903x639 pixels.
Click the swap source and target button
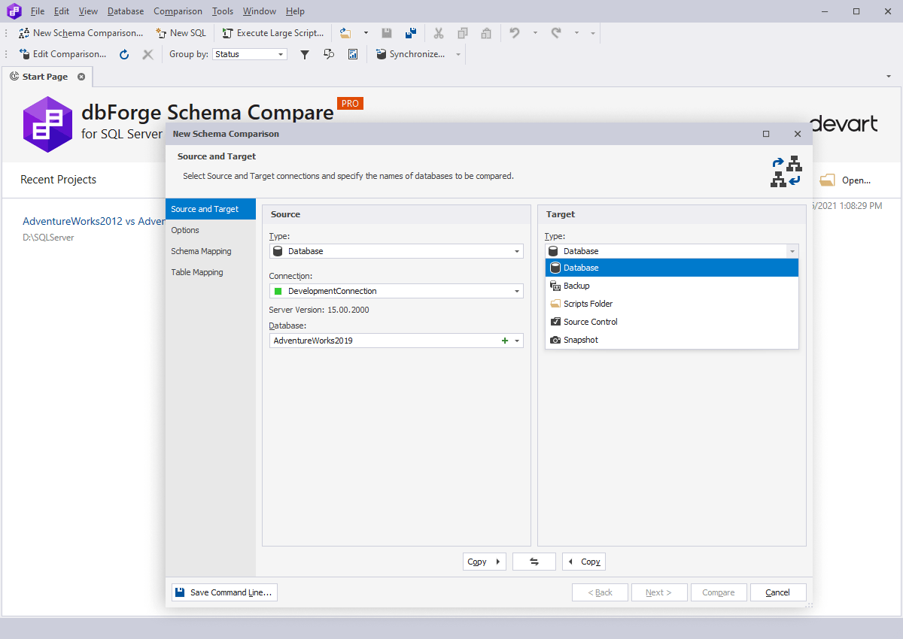[x=534, y=562]
